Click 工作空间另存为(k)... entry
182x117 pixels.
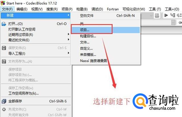coord(23,93)
